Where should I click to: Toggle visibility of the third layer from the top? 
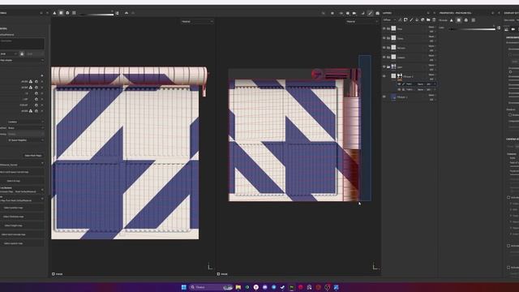pyautogui.click(x=384, y=48)
